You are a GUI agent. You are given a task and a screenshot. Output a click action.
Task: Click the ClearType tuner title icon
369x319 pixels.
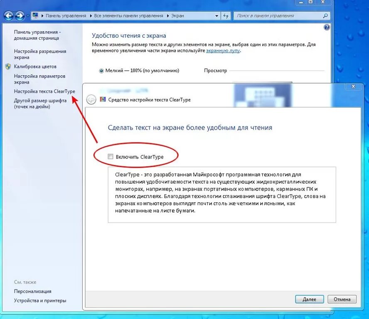tap(103, 99)
